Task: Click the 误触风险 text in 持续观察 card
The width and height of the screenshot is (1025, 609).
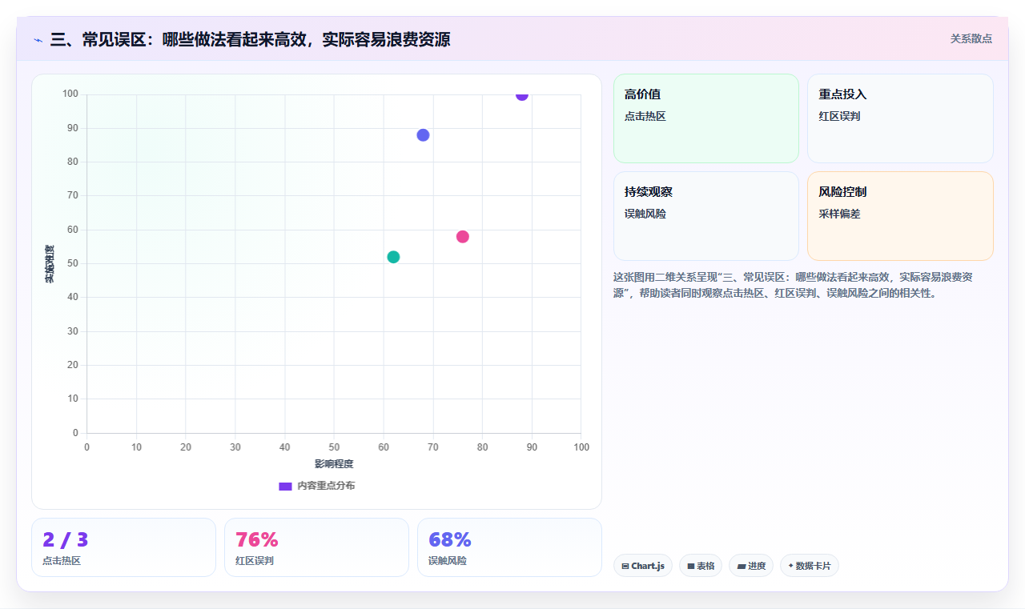Action: pos(645,214)
